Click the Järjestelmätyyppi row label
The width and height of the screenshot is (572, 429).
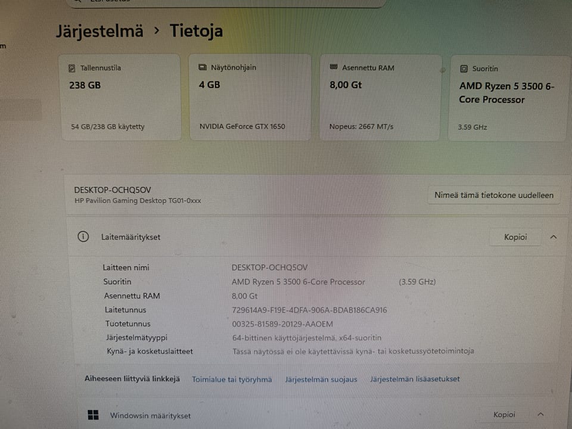click(x=136, y=338)
